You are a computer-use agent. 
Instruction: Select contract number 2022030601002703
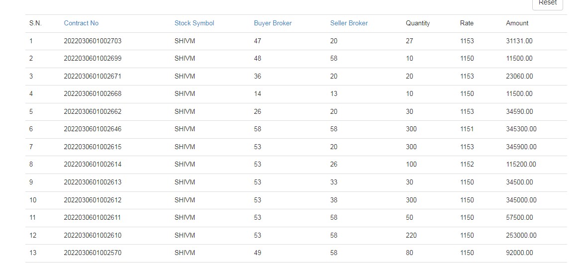pos(93,41)
